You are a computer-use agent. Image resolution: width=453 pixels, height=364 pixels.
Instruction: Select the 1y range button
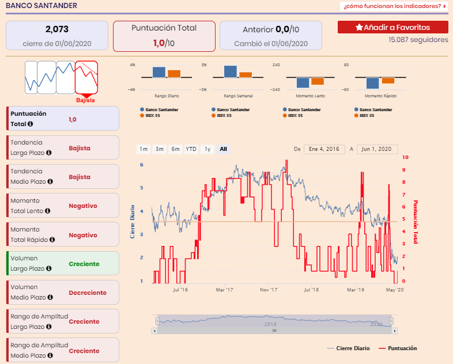pyautogui.click(x=207, y=149)
